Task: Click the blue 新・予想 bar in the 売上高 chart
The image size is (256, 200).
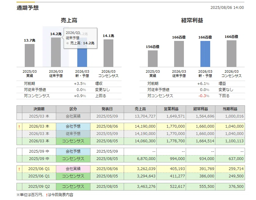Action: pos(82,57)
